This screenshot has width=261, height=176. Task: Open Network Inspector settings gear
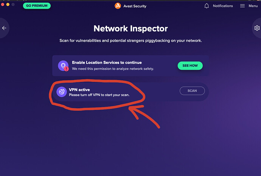[x=257, y=28]
